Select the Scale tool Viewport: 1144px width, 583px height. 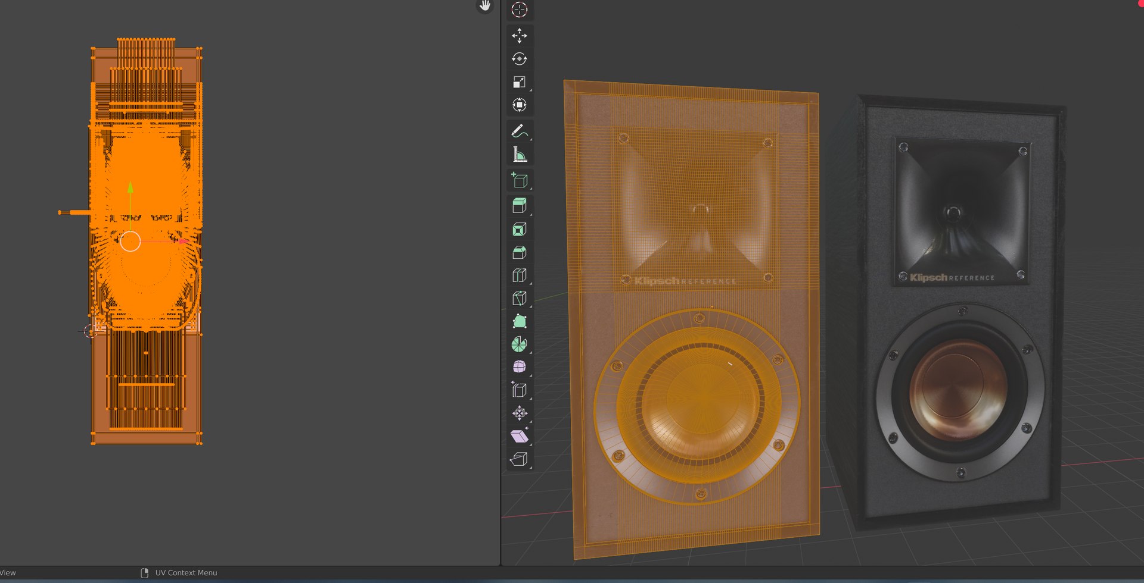coord(520,82)
